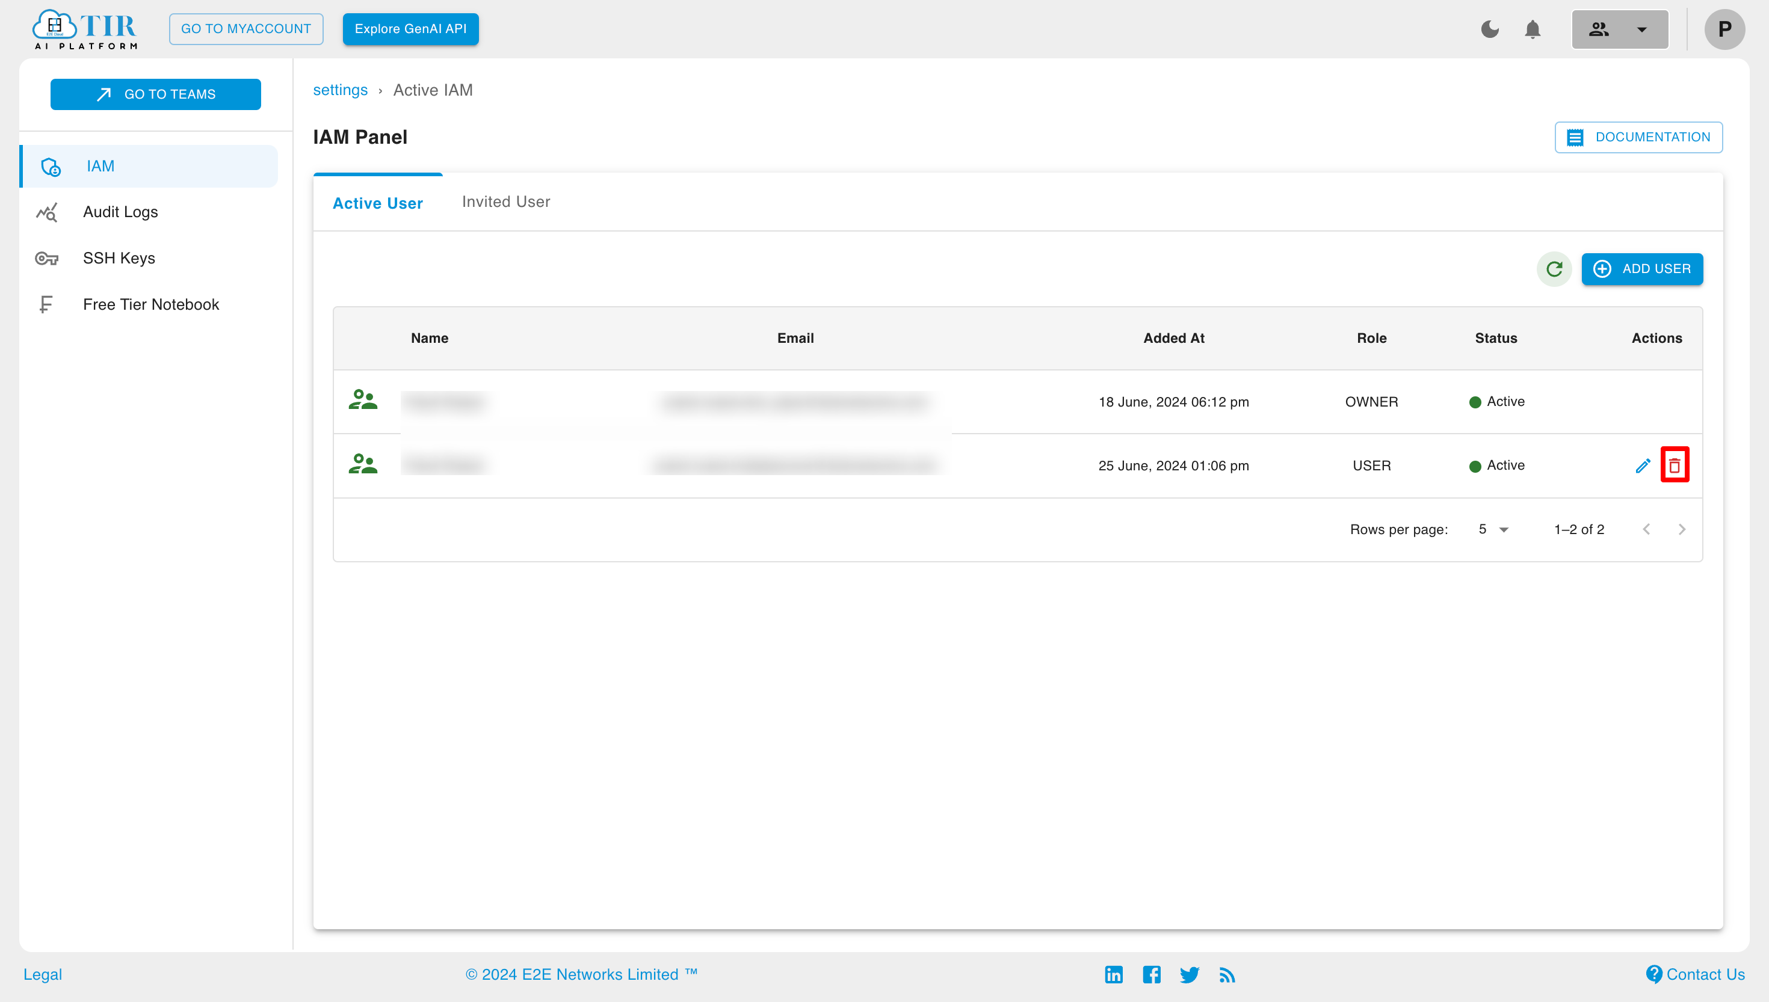Click the dark mode toggle icon

[1489, 29]
